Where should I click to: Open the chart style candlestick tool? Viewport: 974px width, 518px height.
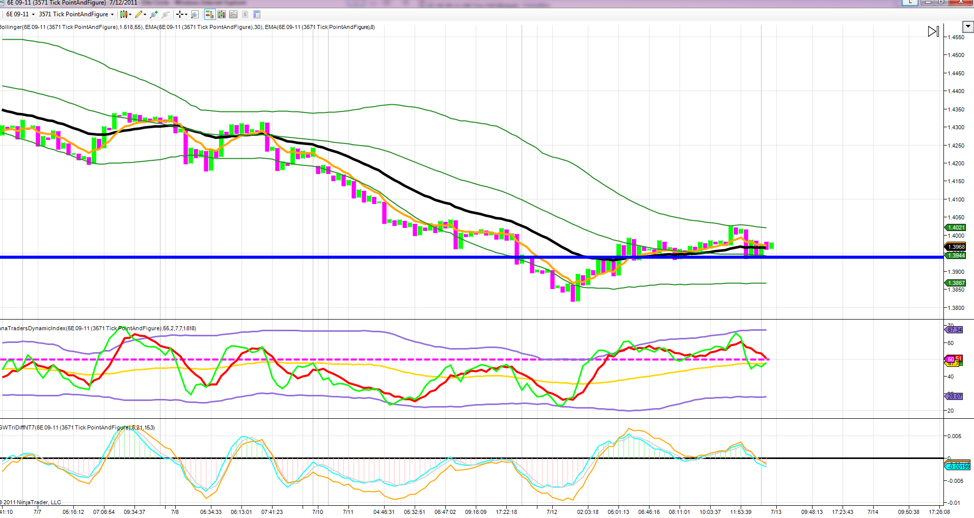tap(123, 14)
